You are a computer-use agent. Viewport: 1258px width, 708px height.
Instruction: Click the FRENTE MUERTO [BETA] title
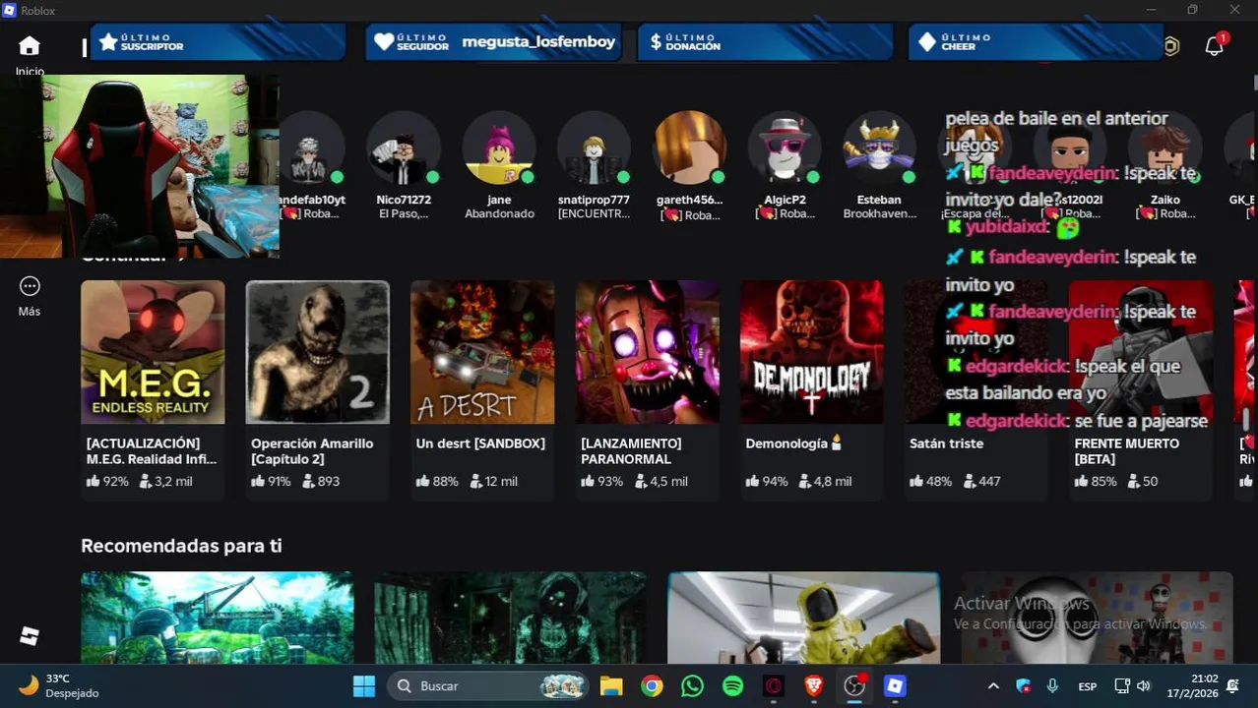click(1127, 451)
